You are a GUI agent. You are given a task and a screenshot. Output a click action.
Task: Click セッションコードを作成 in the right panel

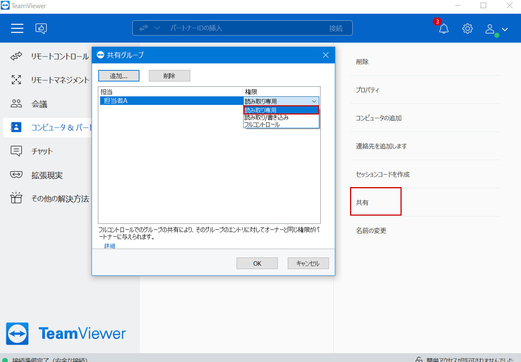[383, 174]
